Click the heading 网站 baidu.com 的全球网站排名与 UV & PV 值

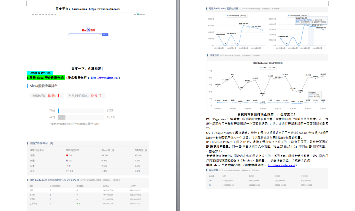point(55,180)
